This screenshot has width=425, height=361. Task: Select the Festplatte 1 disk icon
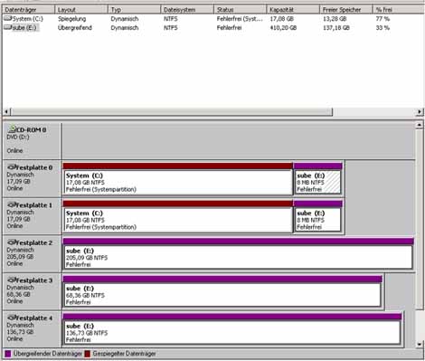(x=12, y=204)
